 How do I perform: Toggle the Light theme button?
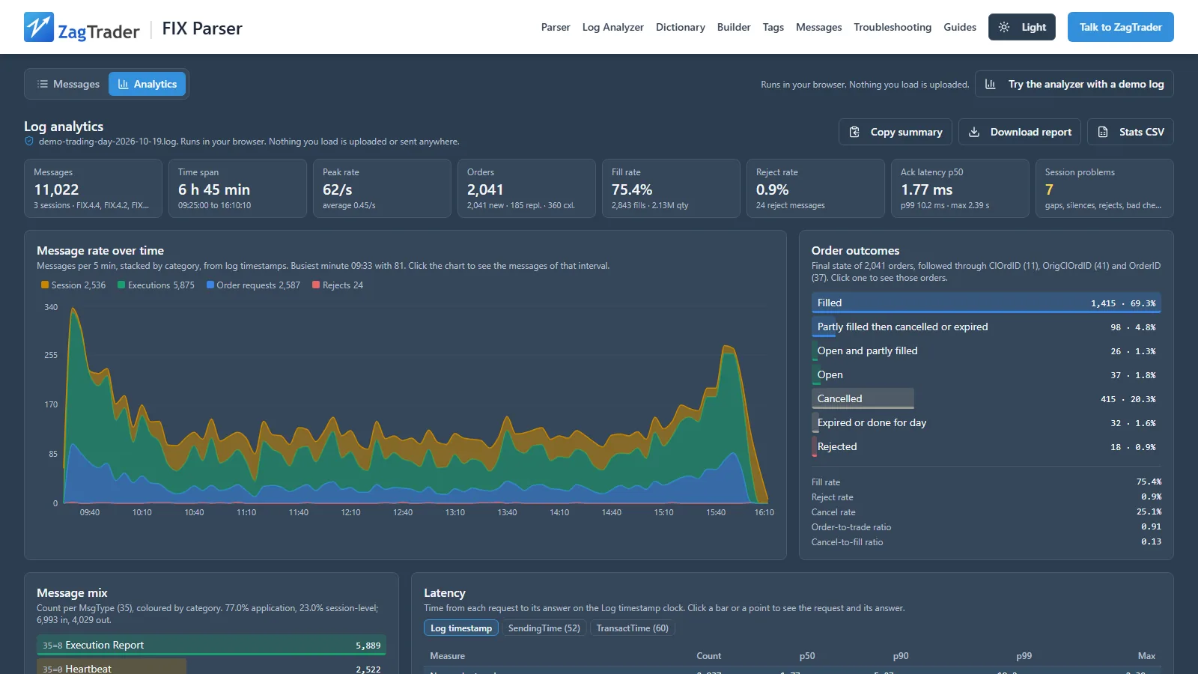(x=1022, y=27)
